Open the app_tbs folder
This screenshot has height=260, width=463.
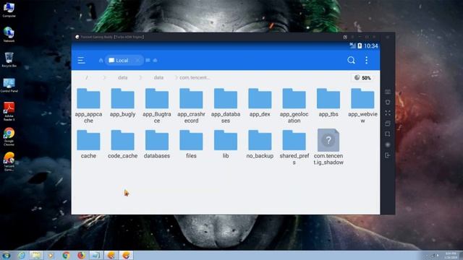point(328,103)
